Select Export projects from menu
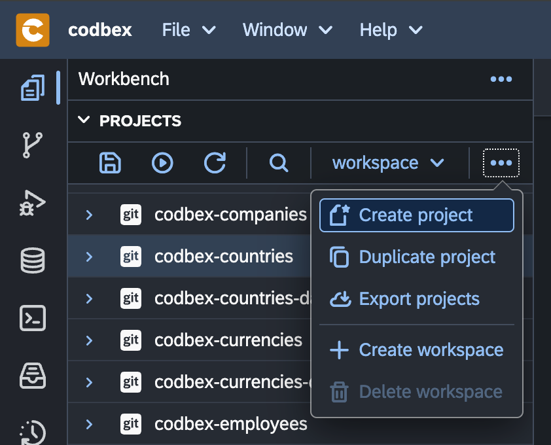 (417, 299)
